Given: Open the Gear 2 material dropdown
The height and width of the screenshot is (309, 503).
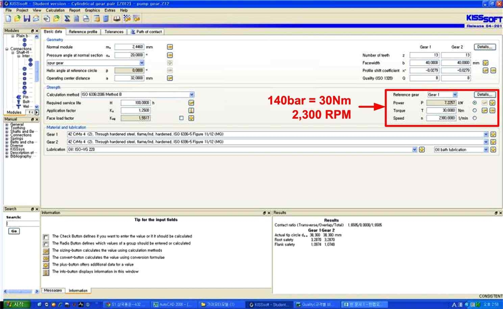Looking at the screenshot, I should pyautogui.click(x=486, y=142).
